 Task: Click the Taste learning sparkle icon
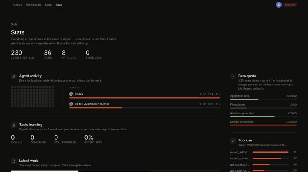(x=14, y=125)
